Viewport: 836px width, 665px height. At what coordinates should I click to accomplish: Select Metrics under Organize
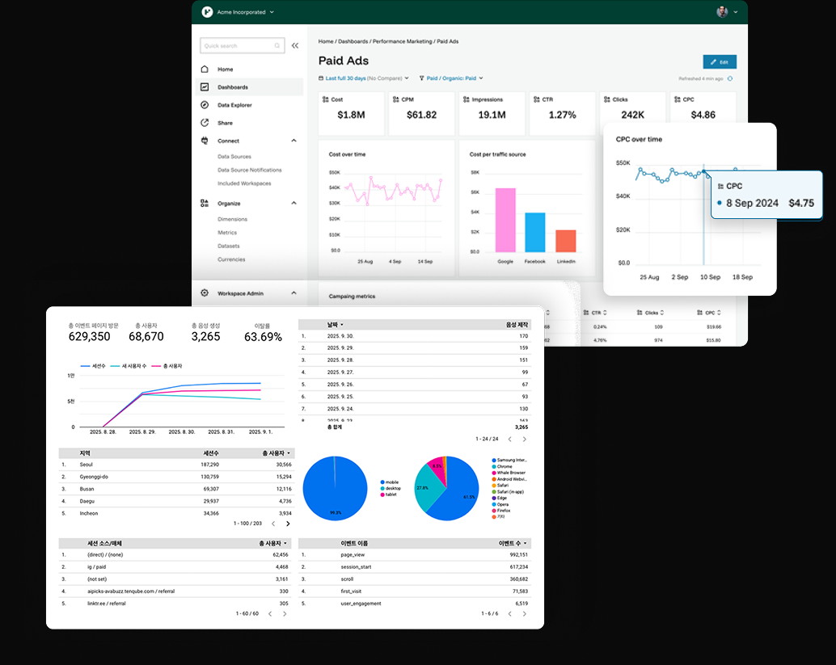point(227,233)
